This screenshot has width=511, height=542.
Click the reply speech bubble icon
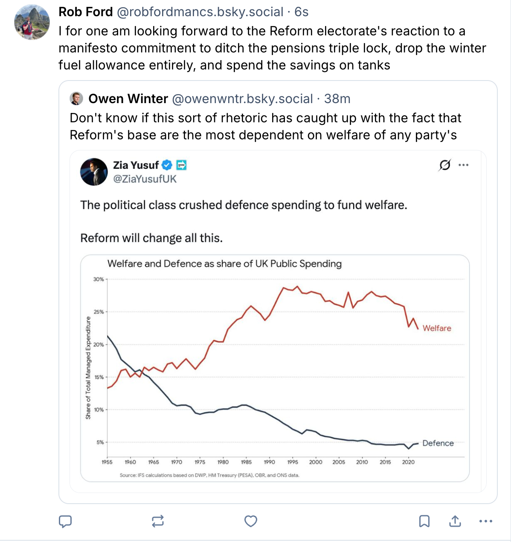pos(65,521)
